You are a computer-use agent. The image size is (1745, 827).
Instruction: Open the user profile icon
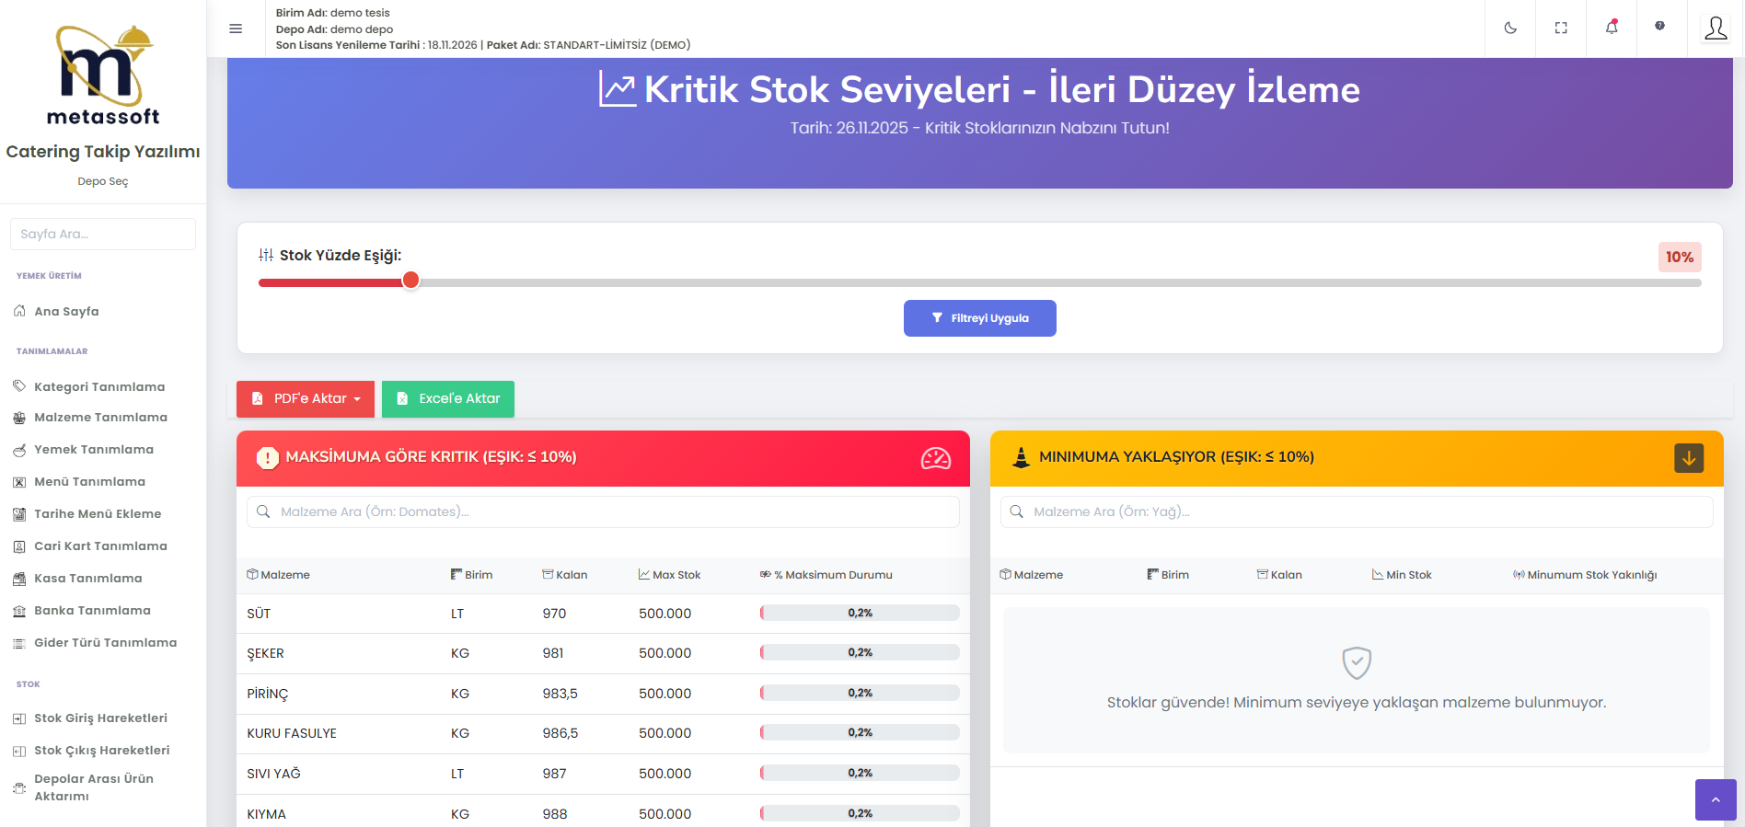click(x=1716, y=29)
